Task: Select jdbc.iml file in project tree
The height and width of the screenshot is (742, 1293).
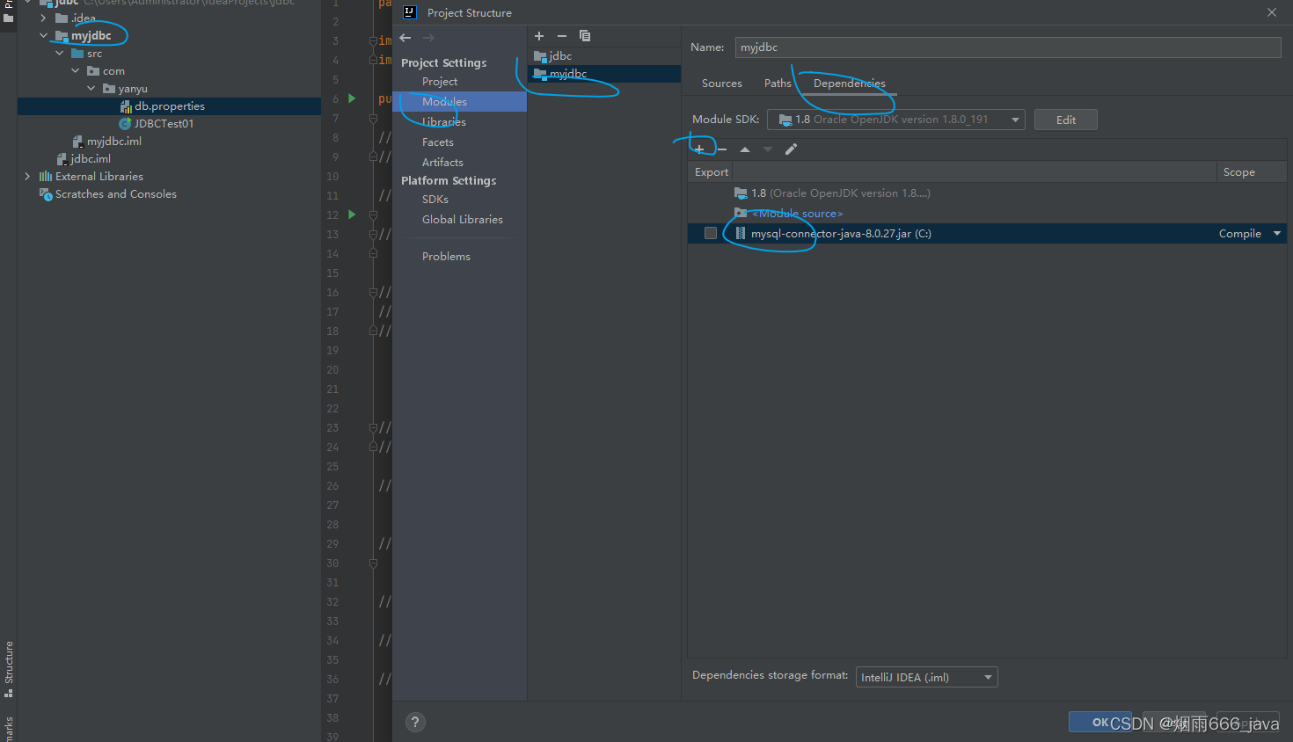Action: [91, 159]
